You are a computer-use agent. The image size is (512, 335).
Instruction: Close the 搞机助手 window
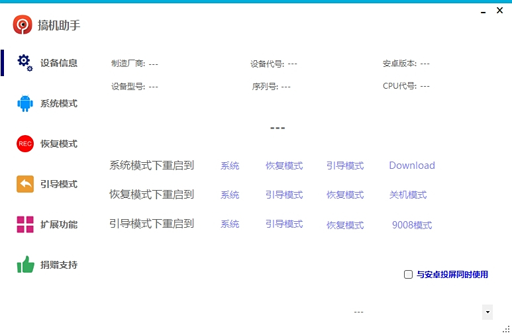click(x=499, y=11)
